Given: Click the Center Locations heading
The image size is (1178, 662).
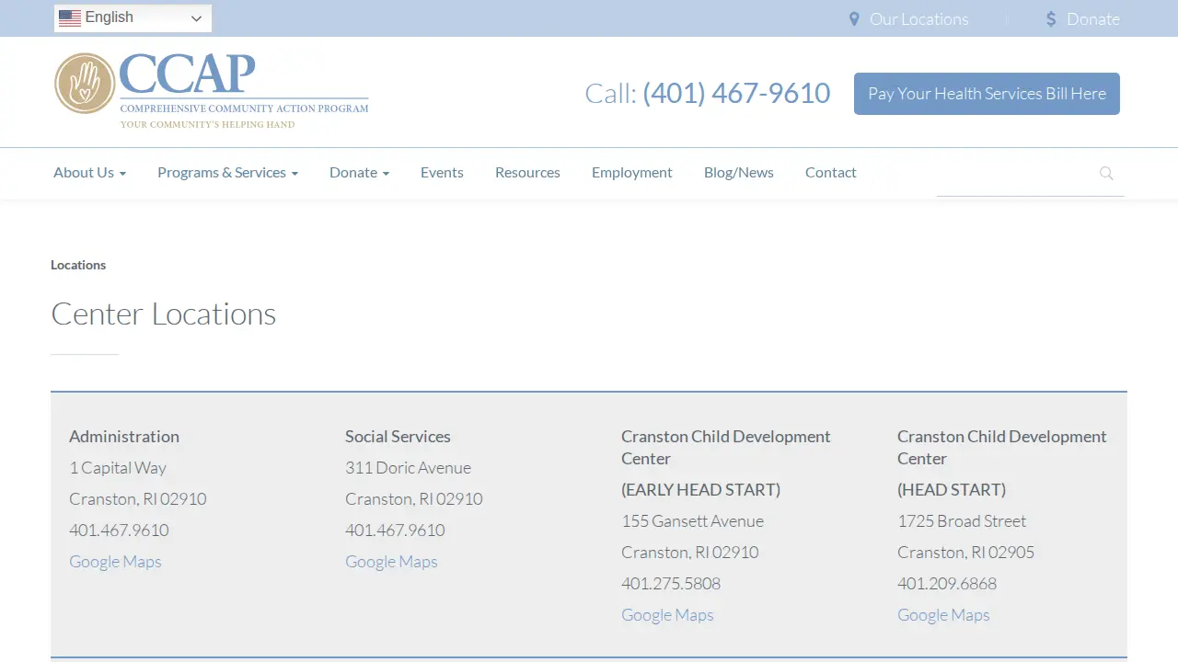Looking at the screenshot, I should (x=163, y=314).
